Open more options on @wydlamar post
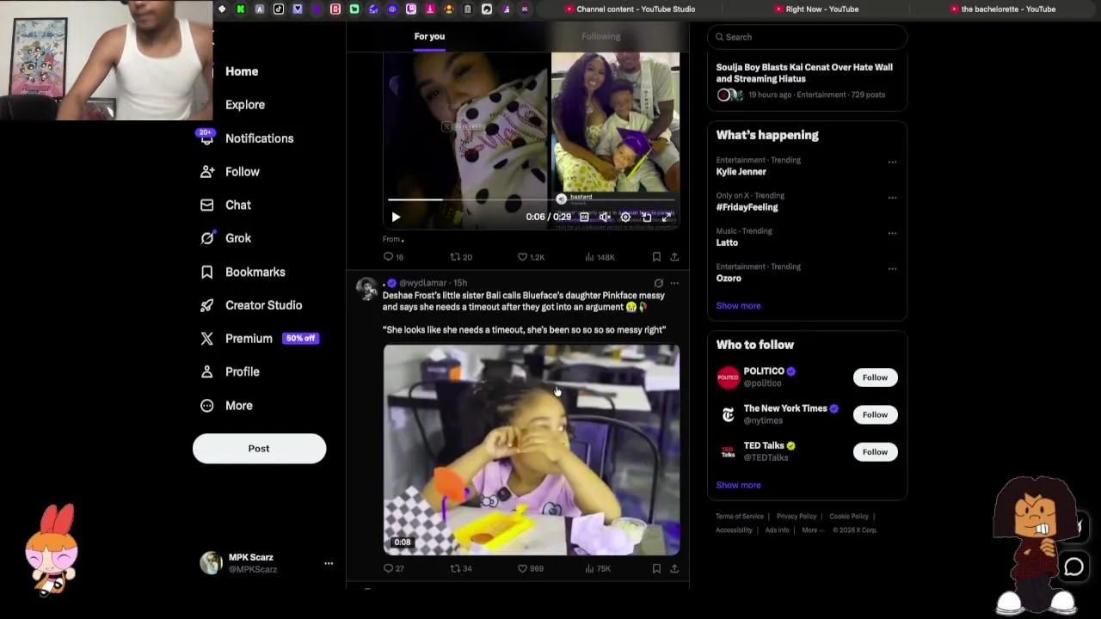Image resolution: width=1101 pixels, height=619 pixels. point(674,283)
